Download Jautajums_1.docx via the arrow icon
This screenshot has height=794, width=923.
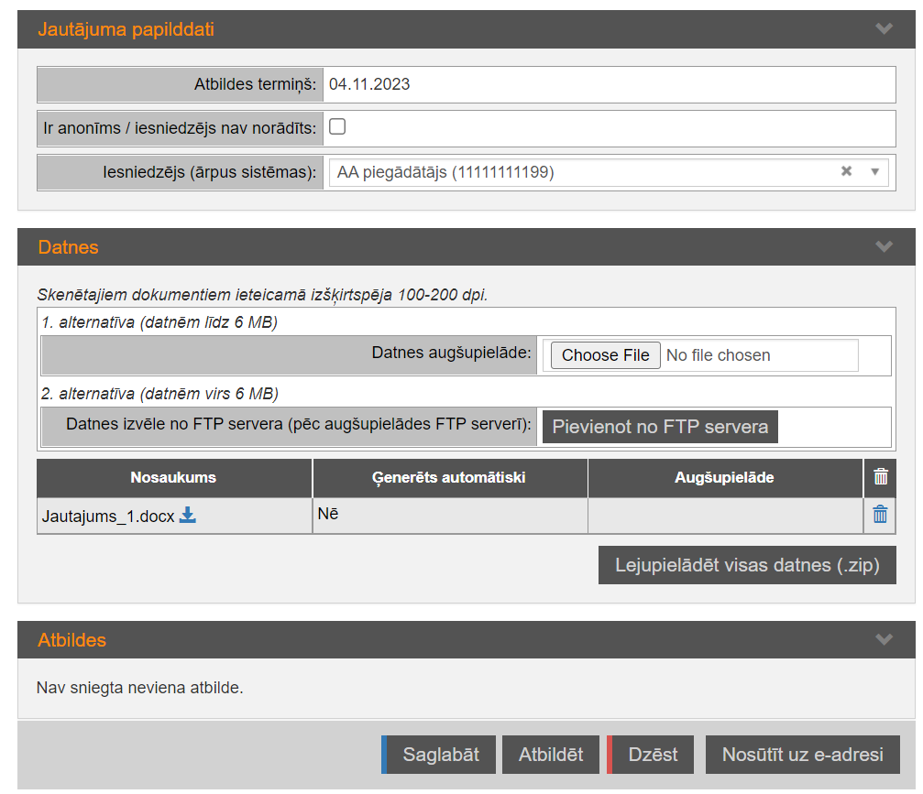point(188,516)
